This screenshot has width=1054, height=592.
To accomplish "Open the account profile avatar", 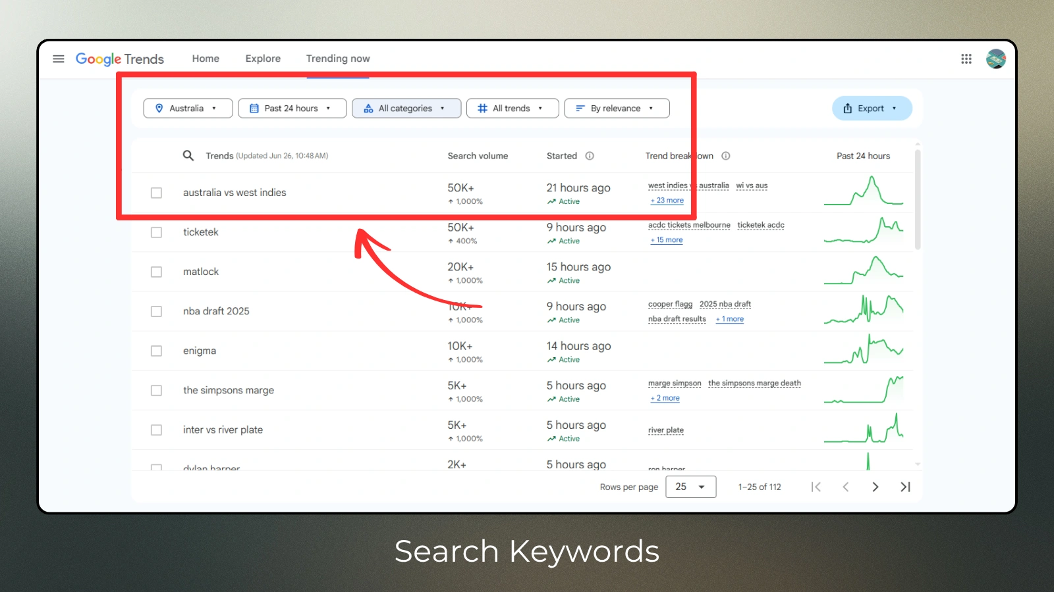I will tap(996, 59).
